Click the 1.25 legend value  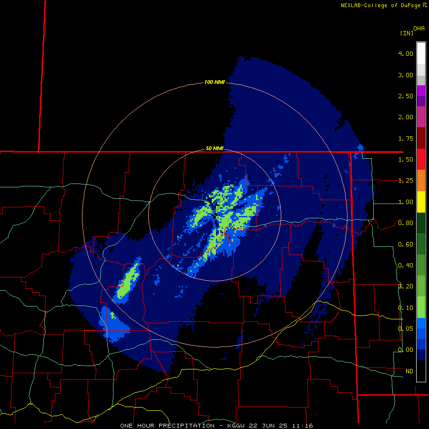tap(406, 181)
